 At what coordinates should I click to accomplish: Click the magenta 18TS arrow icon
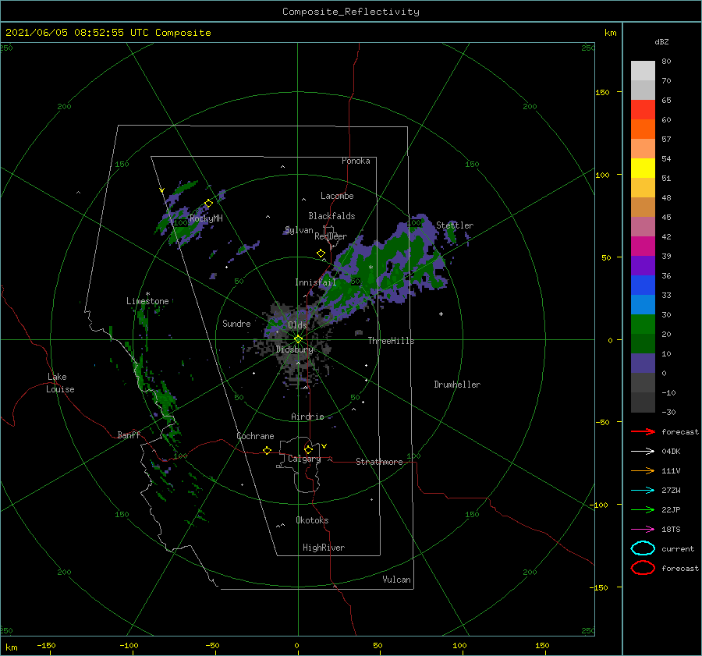click(x=643, y=530)
